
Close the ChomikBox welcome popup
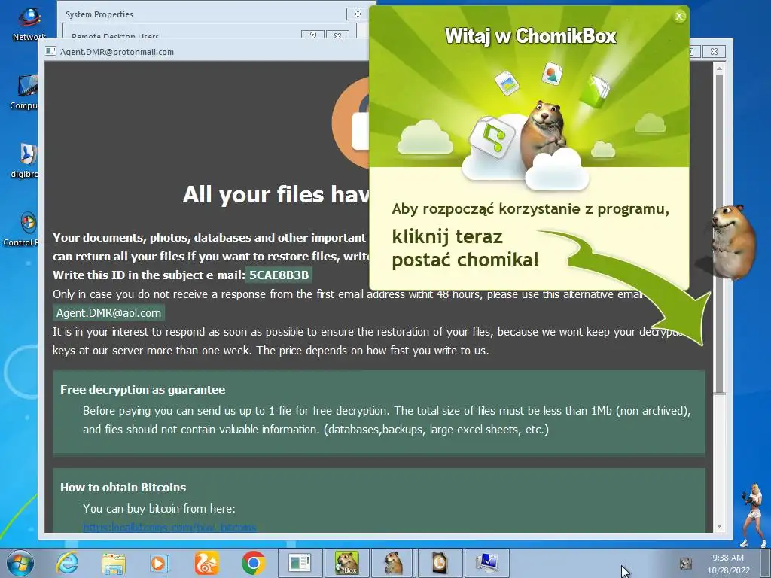679,17
